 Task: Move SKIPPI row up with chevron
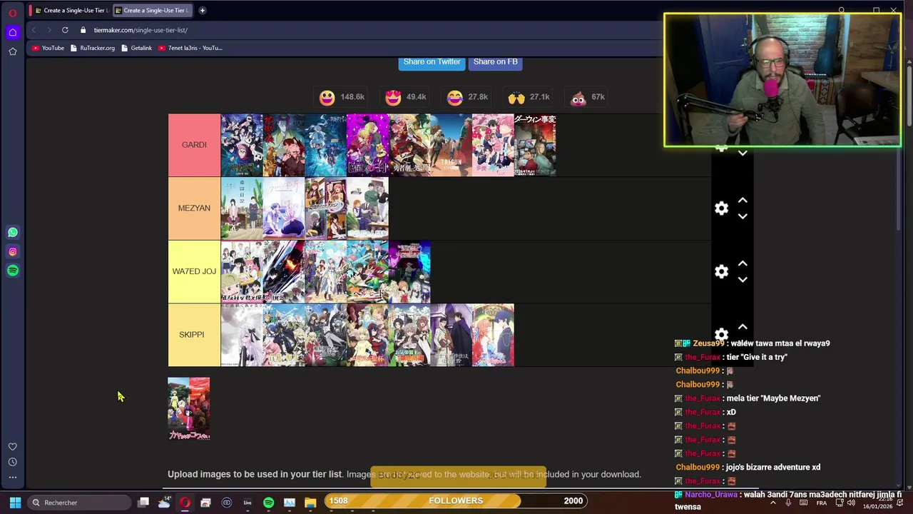coord(743,327)
